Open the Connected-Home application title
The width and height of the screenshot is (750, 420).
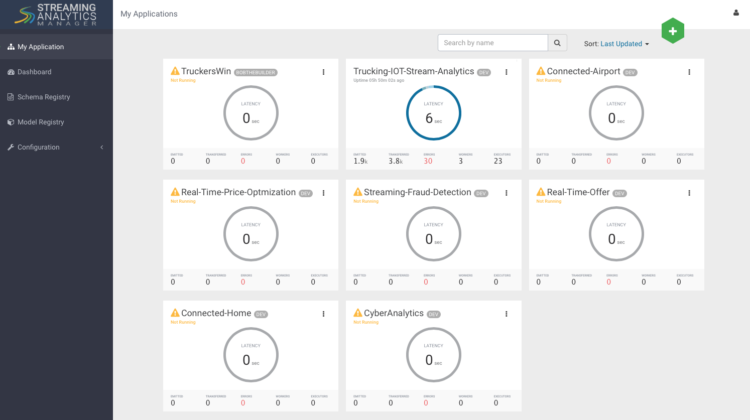tap(216, 313)
